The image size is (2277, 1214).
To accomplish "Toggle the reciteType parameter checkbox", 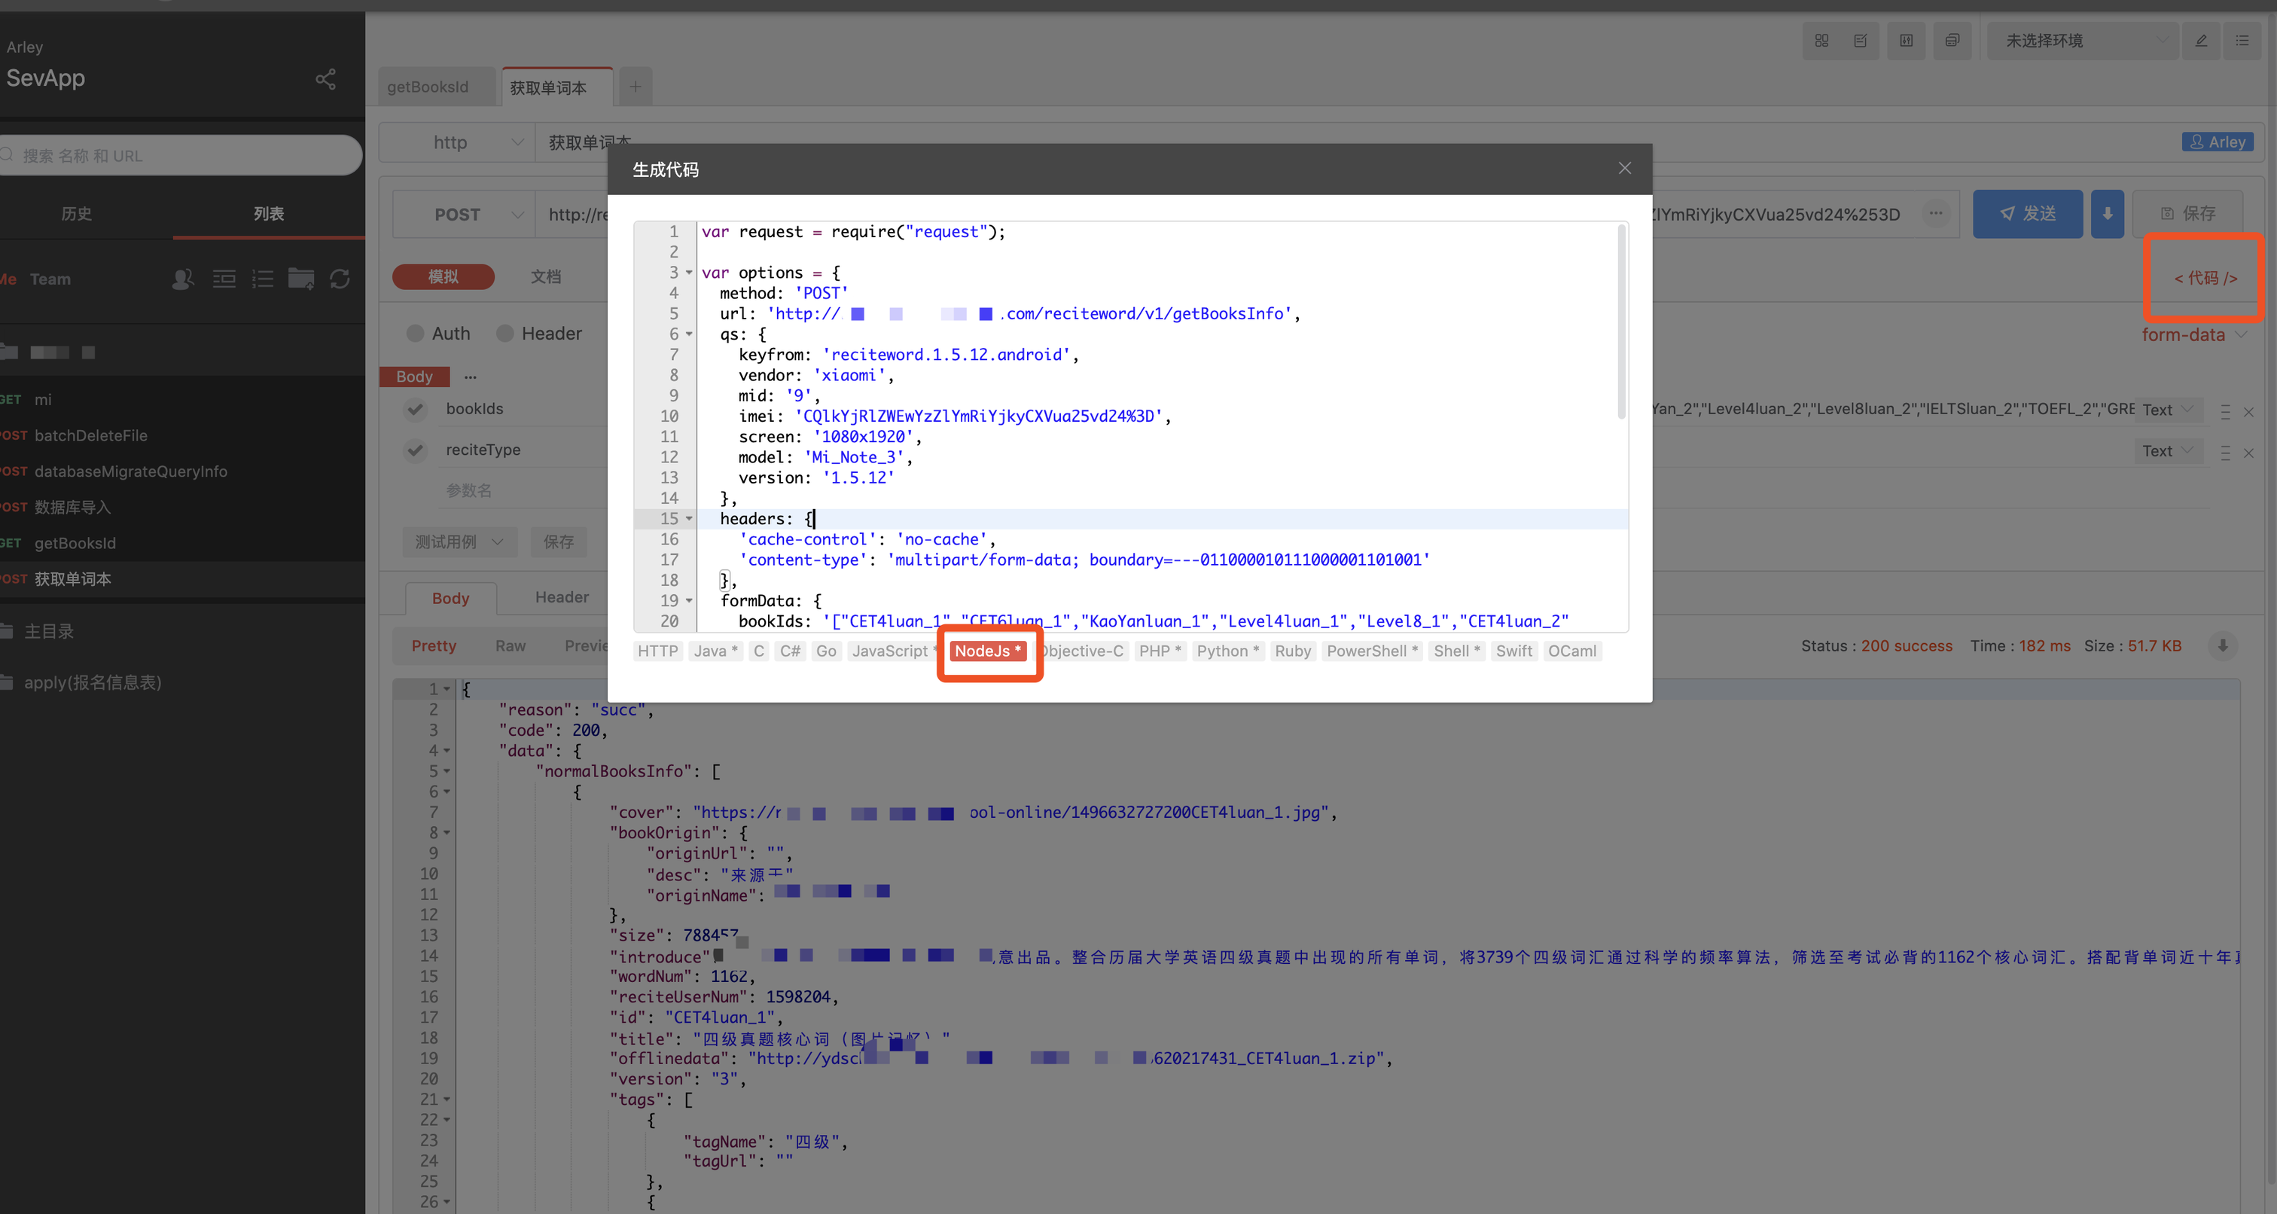I will pyautogui.click(x=416, y=450).
